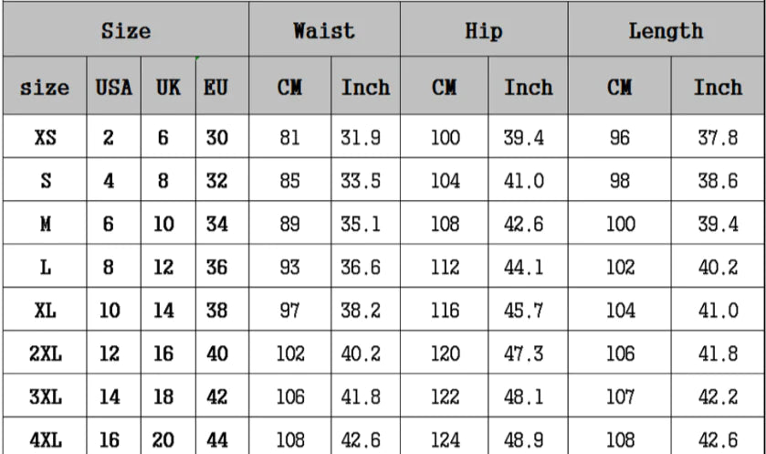This screenshot has height=454, width=766.
Task: Select USA size 14 in 3XL row
Action: point(110,396)
